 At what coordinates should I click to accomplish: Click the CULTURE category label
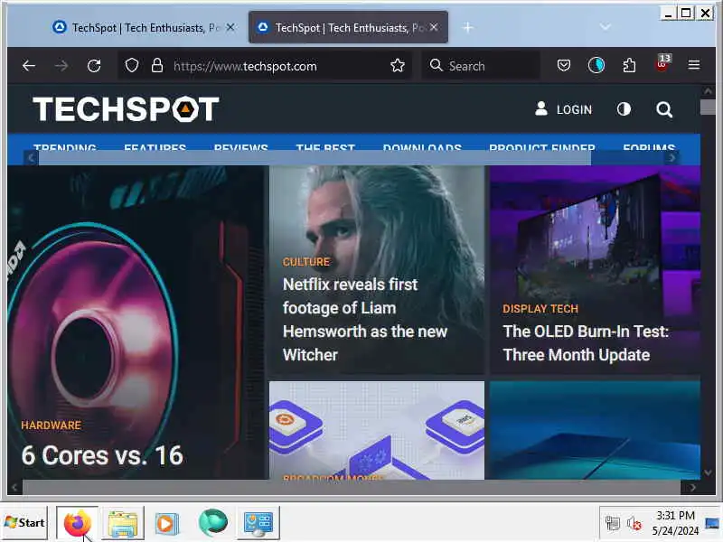[306, 262]
